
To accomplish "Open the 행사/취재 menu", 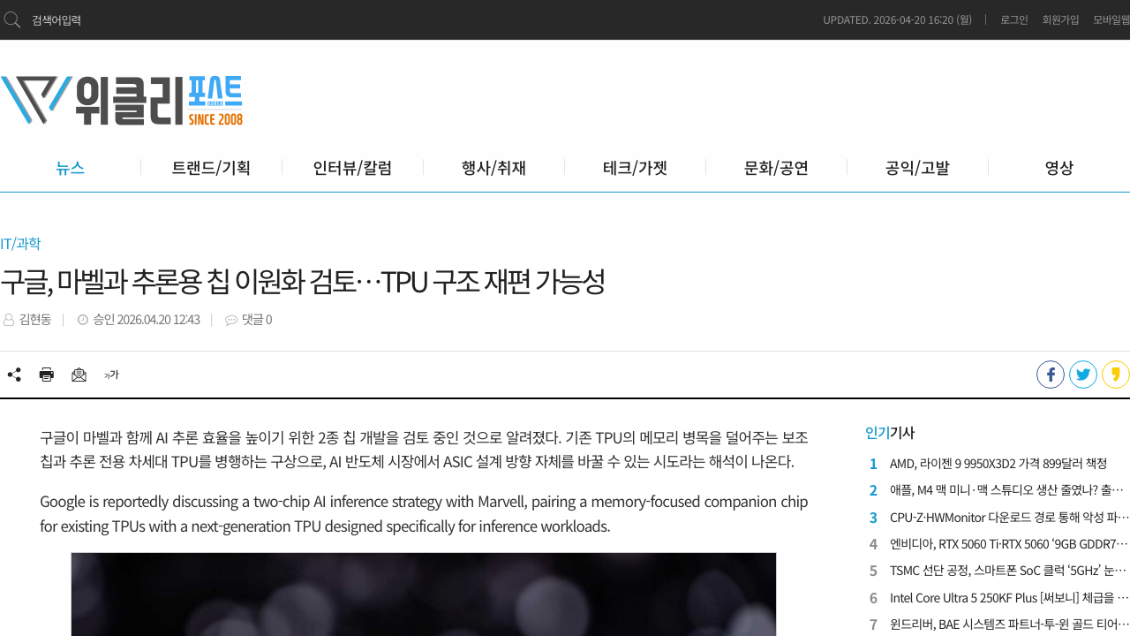I will (494, 168).
